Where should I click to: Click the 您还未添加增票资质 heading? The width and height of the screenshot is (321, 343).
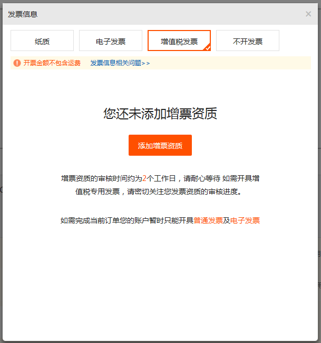pos(160,114)
